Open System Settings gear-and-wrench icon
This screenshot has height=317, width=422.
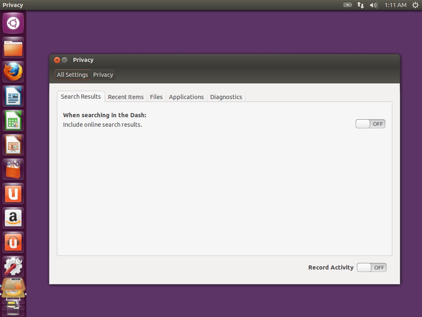(x=13, y=267)
